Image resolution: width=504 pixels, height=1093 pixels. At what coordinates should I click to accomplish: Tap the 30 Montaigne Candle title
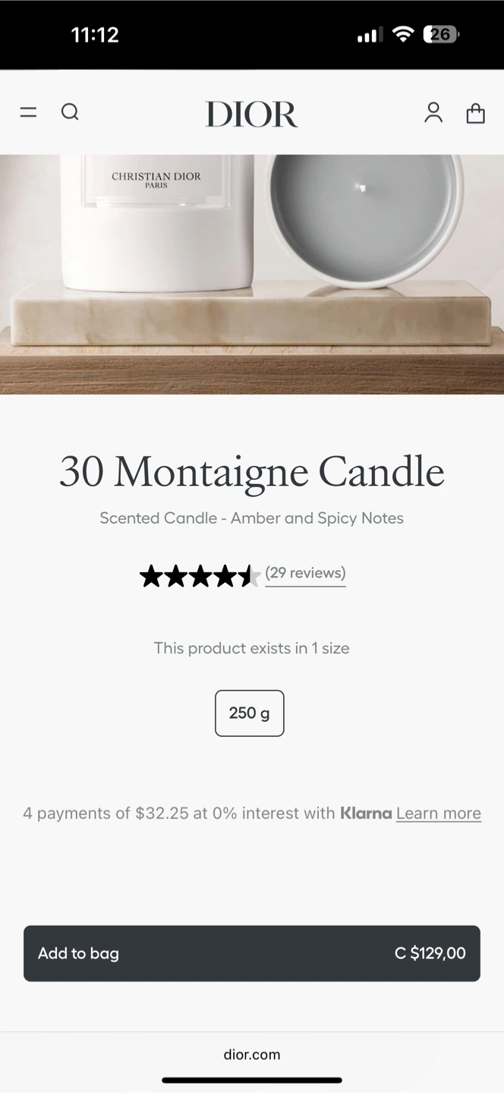[252, 471]
